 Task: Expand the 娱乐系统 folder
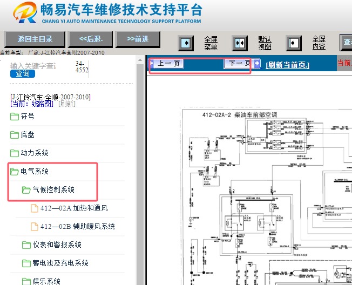[x=46, y=281]
